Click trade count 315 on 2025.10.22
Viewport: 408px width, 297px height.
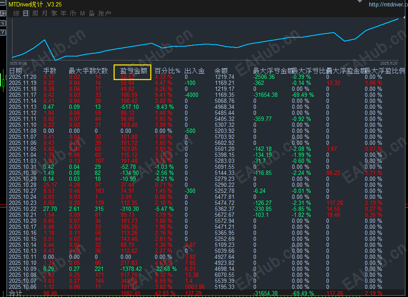coord(99,209)
